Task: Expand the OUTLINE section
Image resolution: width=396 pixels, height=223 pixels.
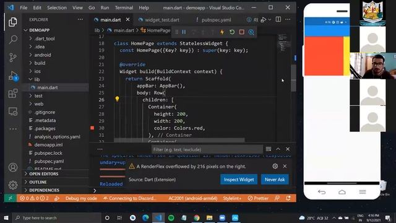Action: click(x=38, y=182)
